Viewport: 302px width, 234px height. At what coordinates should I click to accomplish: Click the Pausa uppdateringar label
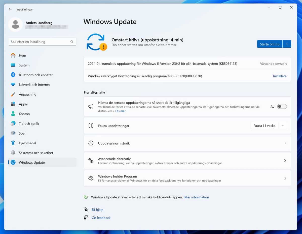coord(114,126)
